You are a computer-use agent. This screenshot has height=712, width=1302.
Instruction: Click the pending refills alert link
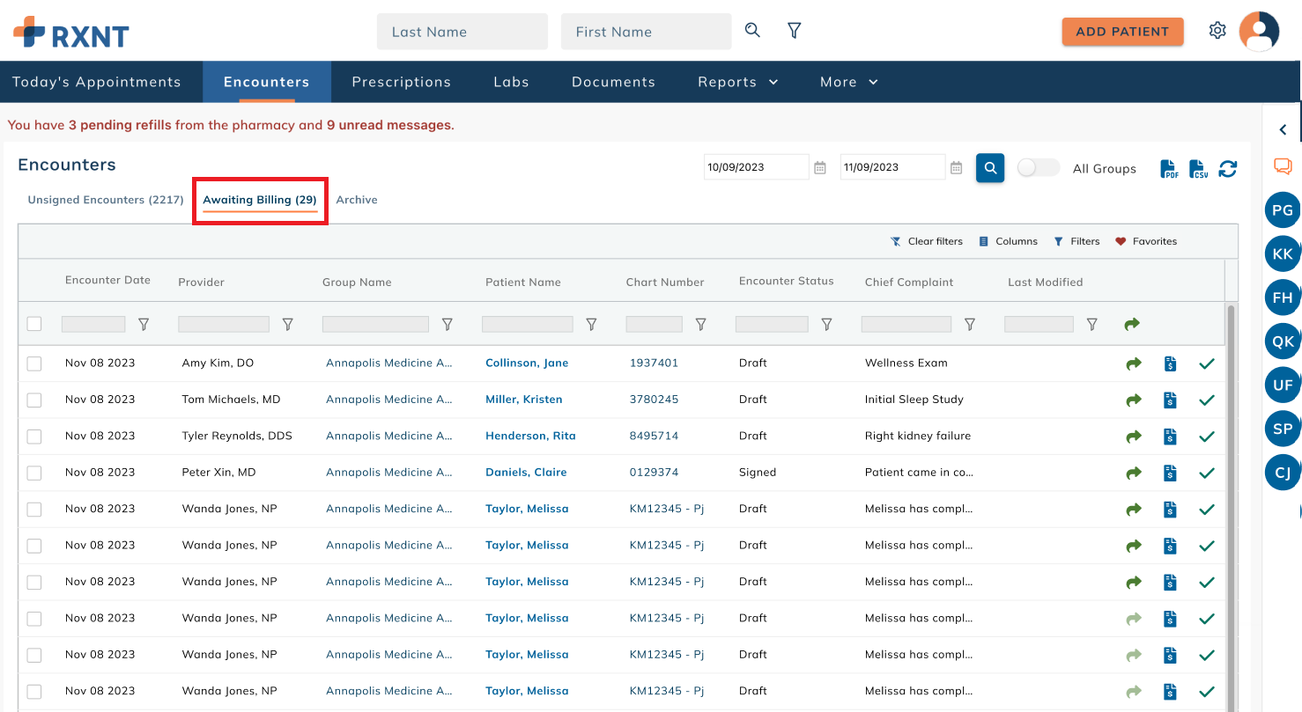tap(120, 125)
